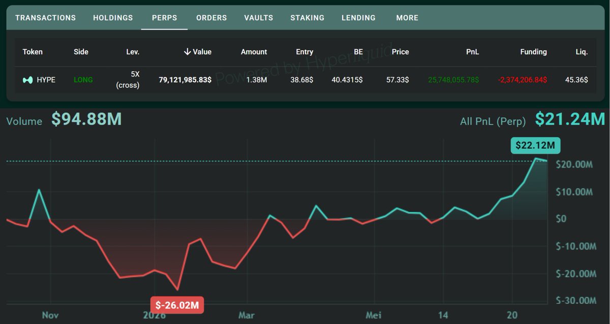The height and width of the screenshot is (324, 610).
Task: Click the $20.00M y-axis label
Action: tap(574, 165)
